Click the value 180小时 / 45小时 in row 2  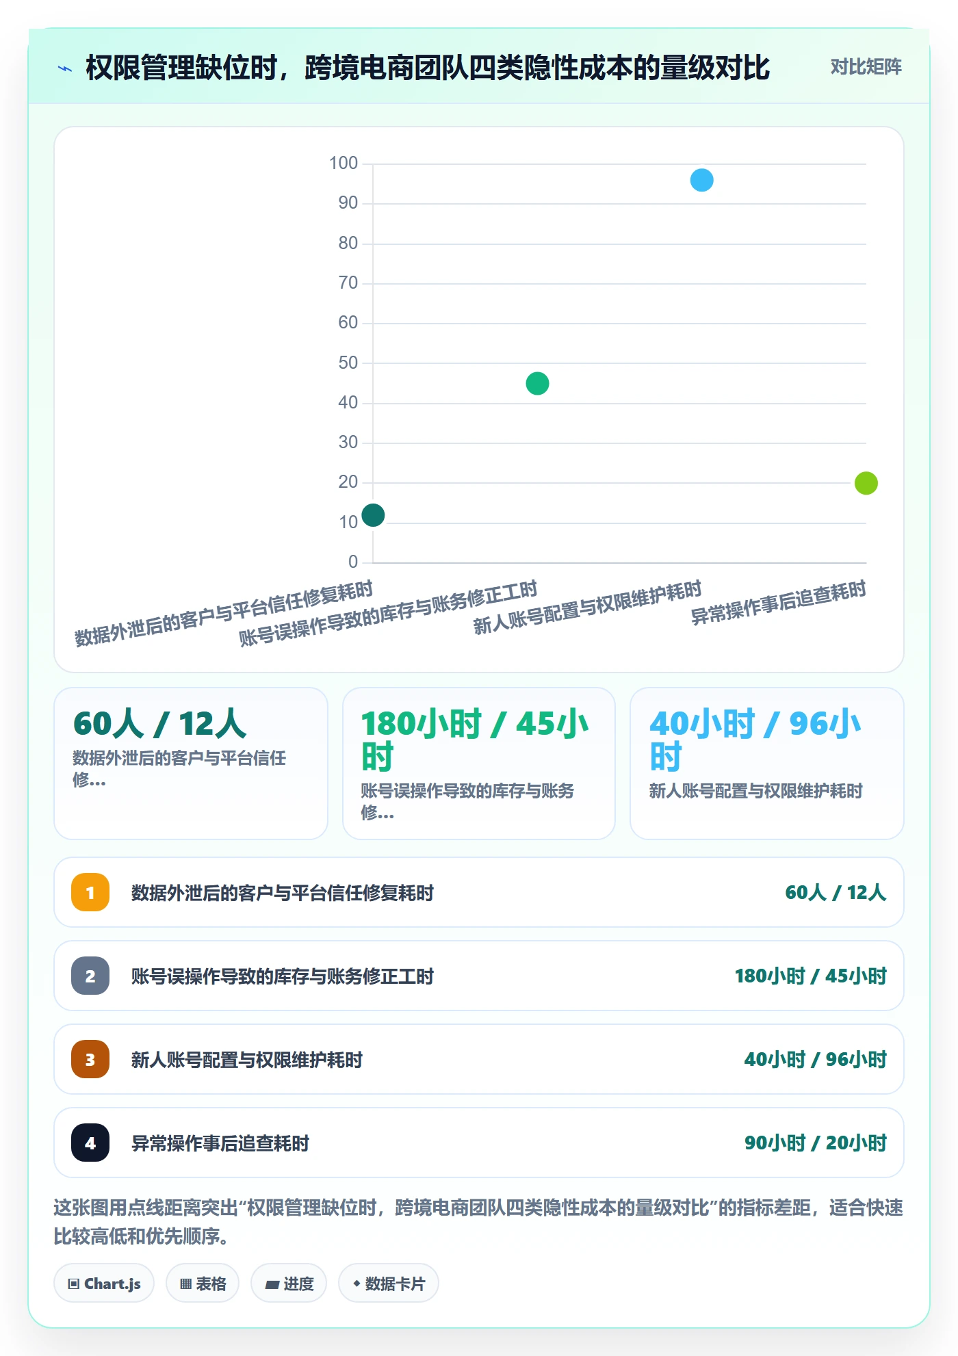[810, 976]
